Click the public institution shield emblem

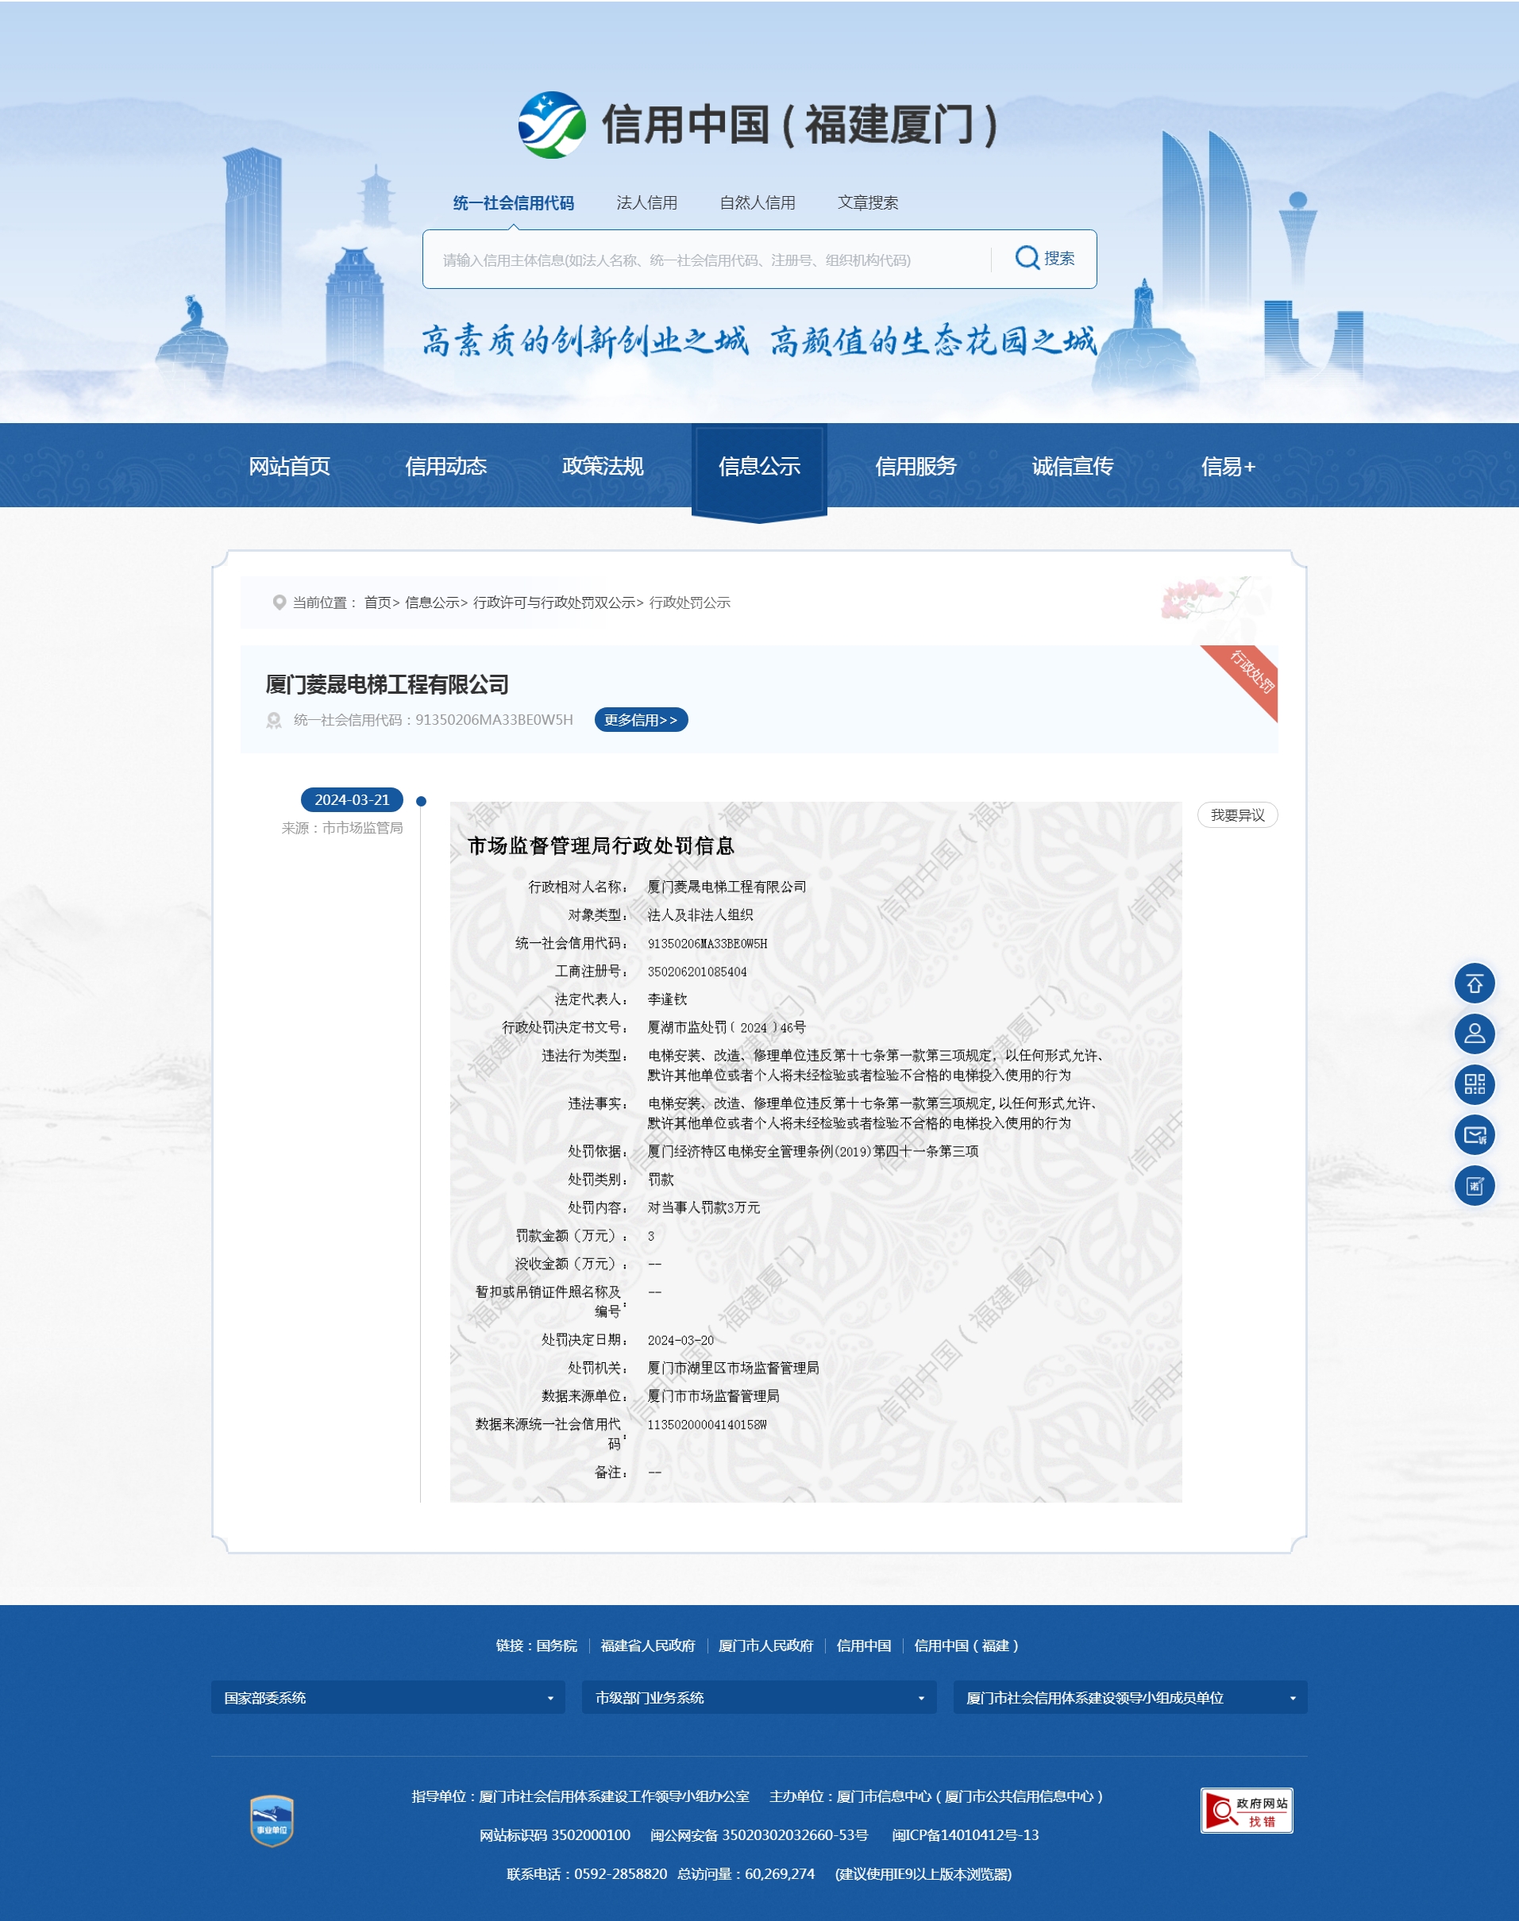272,1820
